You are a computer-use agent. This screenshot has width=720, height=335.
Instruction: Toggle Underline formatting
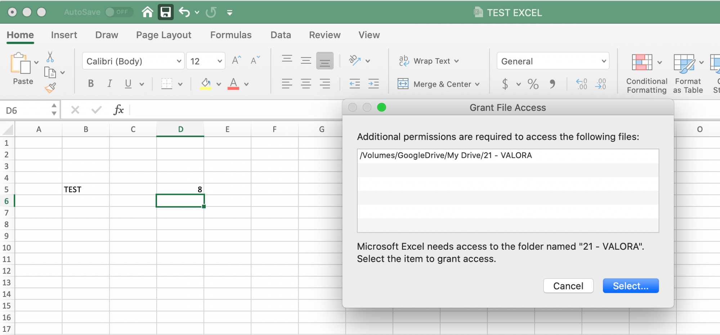[128, 84]
